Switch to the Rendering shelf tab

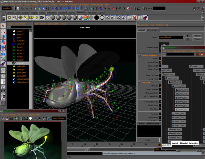point(81,13)
